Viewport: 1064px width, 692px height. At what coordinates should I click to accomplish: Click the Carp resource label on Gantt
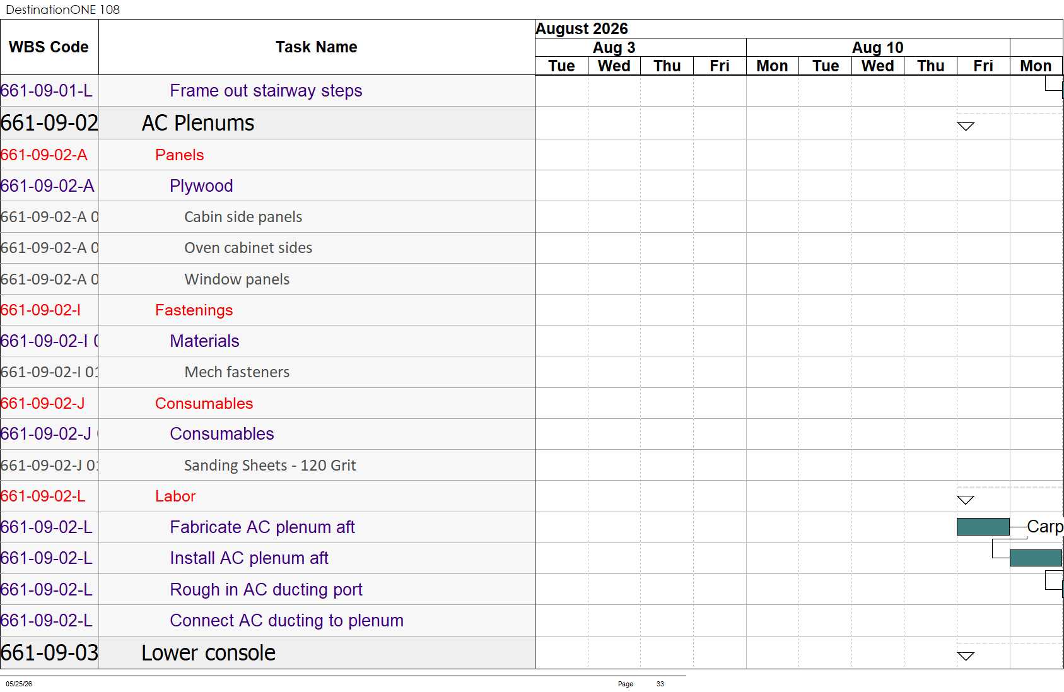(1045, 527)
